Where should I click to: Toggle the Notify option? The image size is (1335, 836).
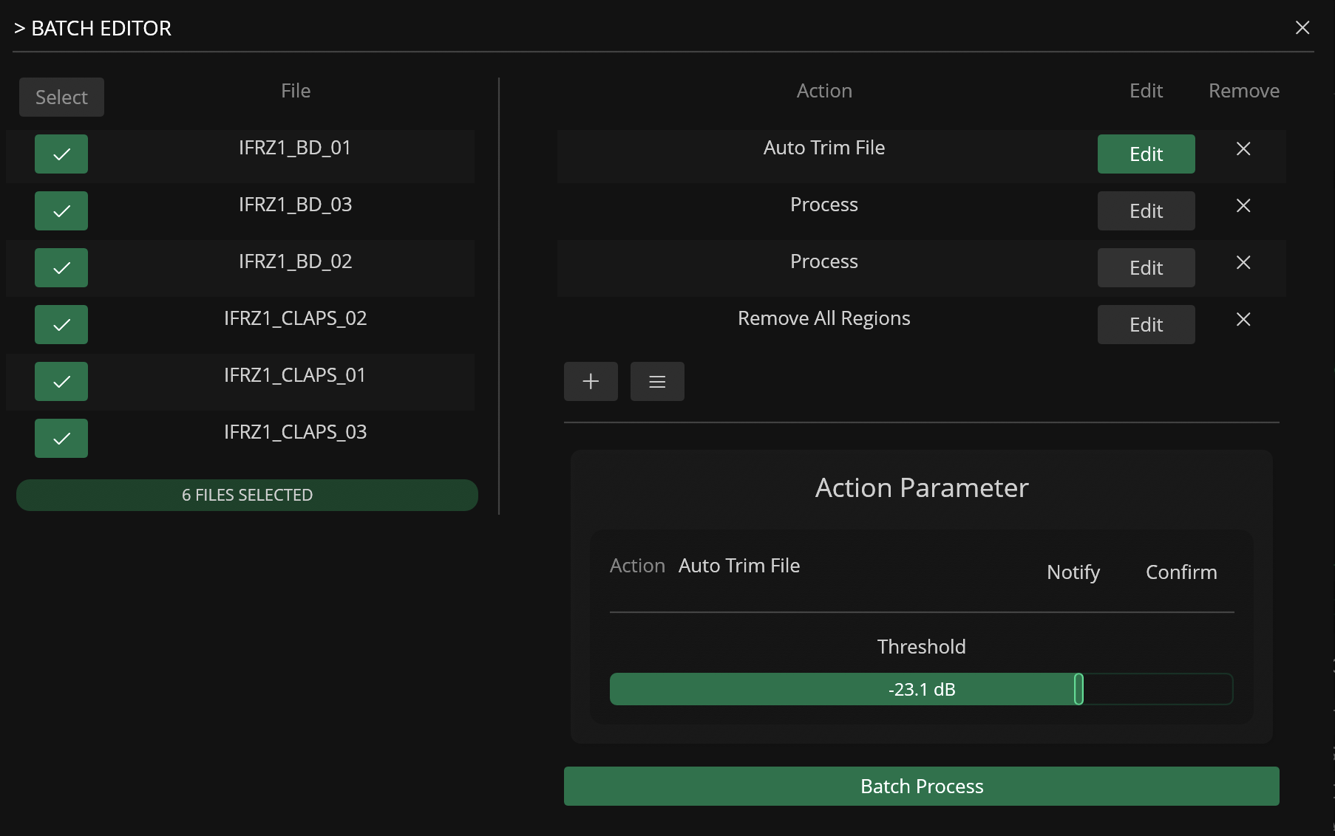(x=1073, y=572)
